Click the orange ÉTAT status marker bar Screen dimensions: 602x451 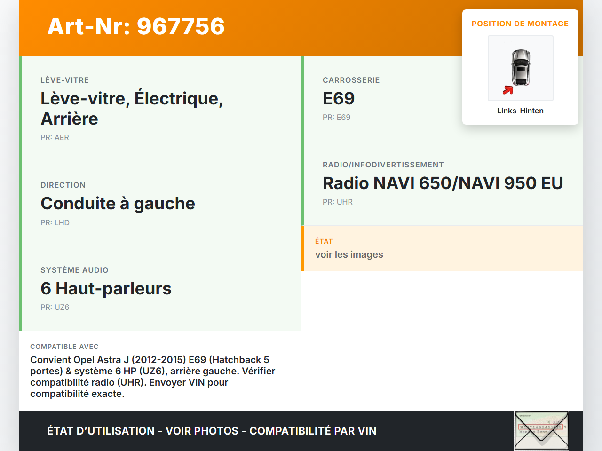(x=302, y=248)
